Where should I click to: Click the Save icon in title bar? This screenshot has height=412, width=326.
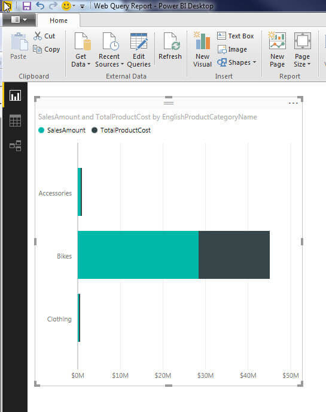(x=27, y=5)
